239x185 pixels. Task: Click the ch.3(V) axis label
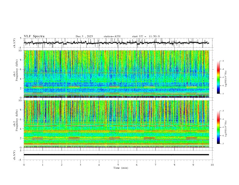coord(15,155)
